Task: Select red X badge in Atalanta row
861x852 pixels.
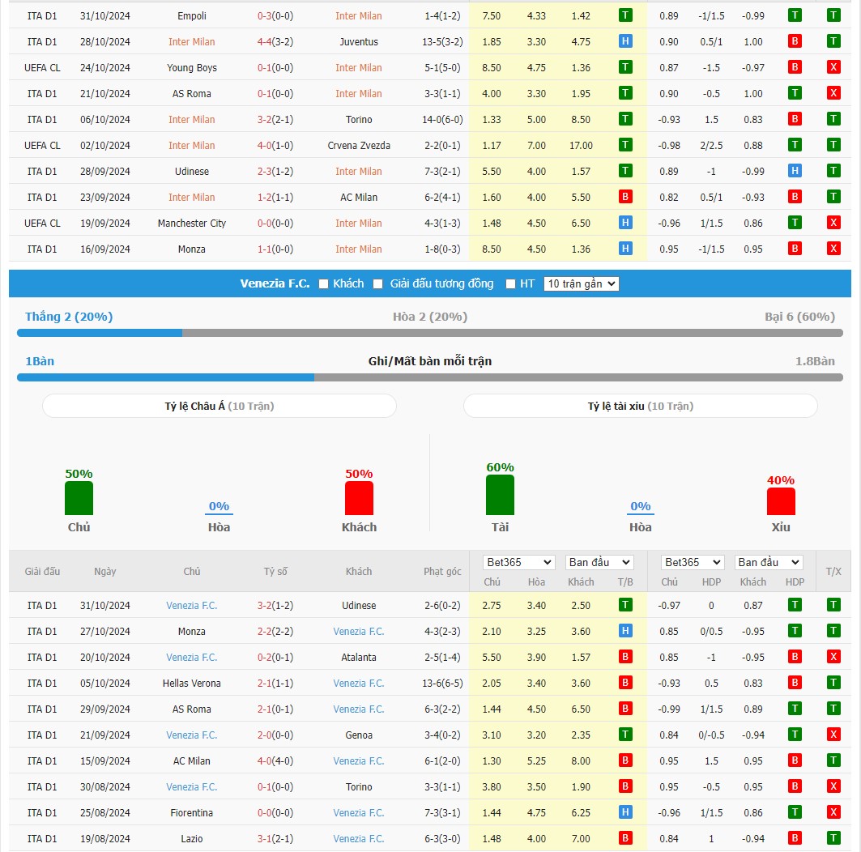Action: (x=833, y=657)
